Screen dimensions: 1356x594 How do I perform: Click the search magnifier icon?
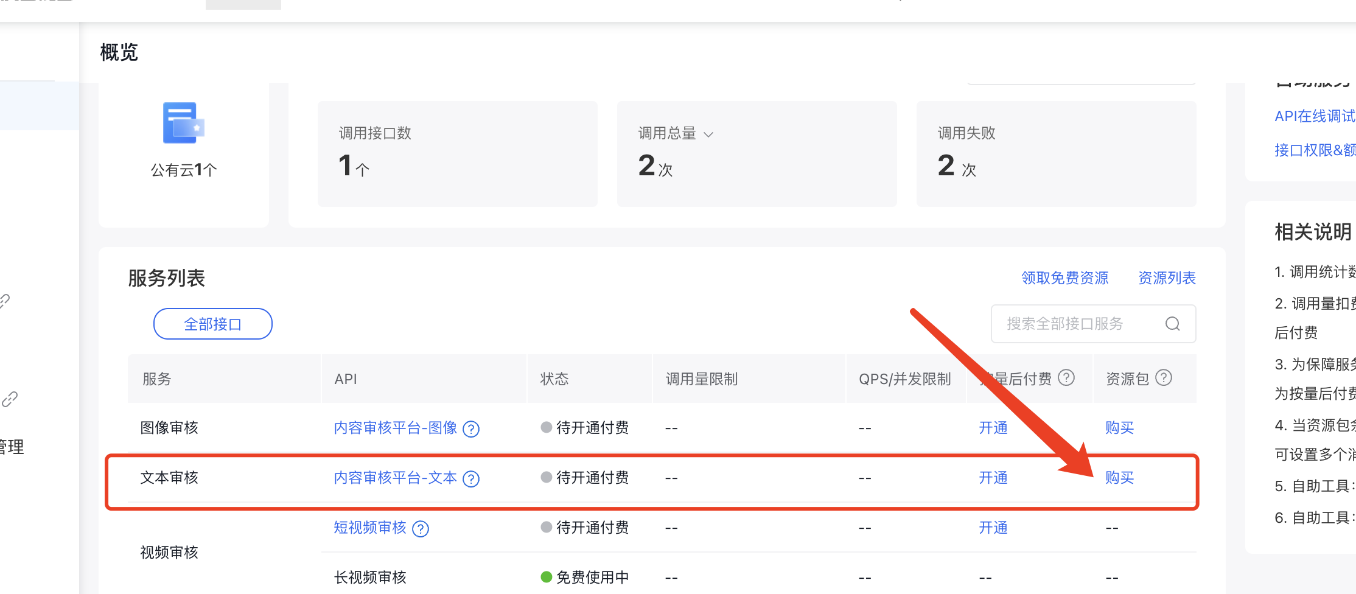[1173, 324]
